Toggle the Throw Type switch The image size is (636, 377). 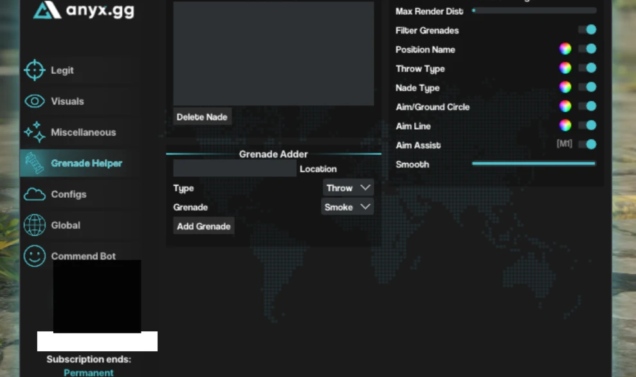(x=587, y=67)
